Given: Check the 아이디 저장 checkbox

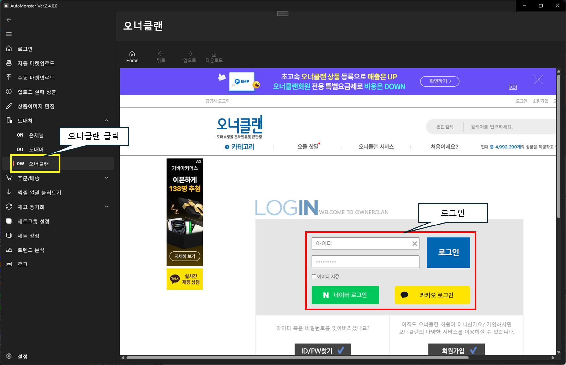Looking at the screenshot, I should [314, 277].
